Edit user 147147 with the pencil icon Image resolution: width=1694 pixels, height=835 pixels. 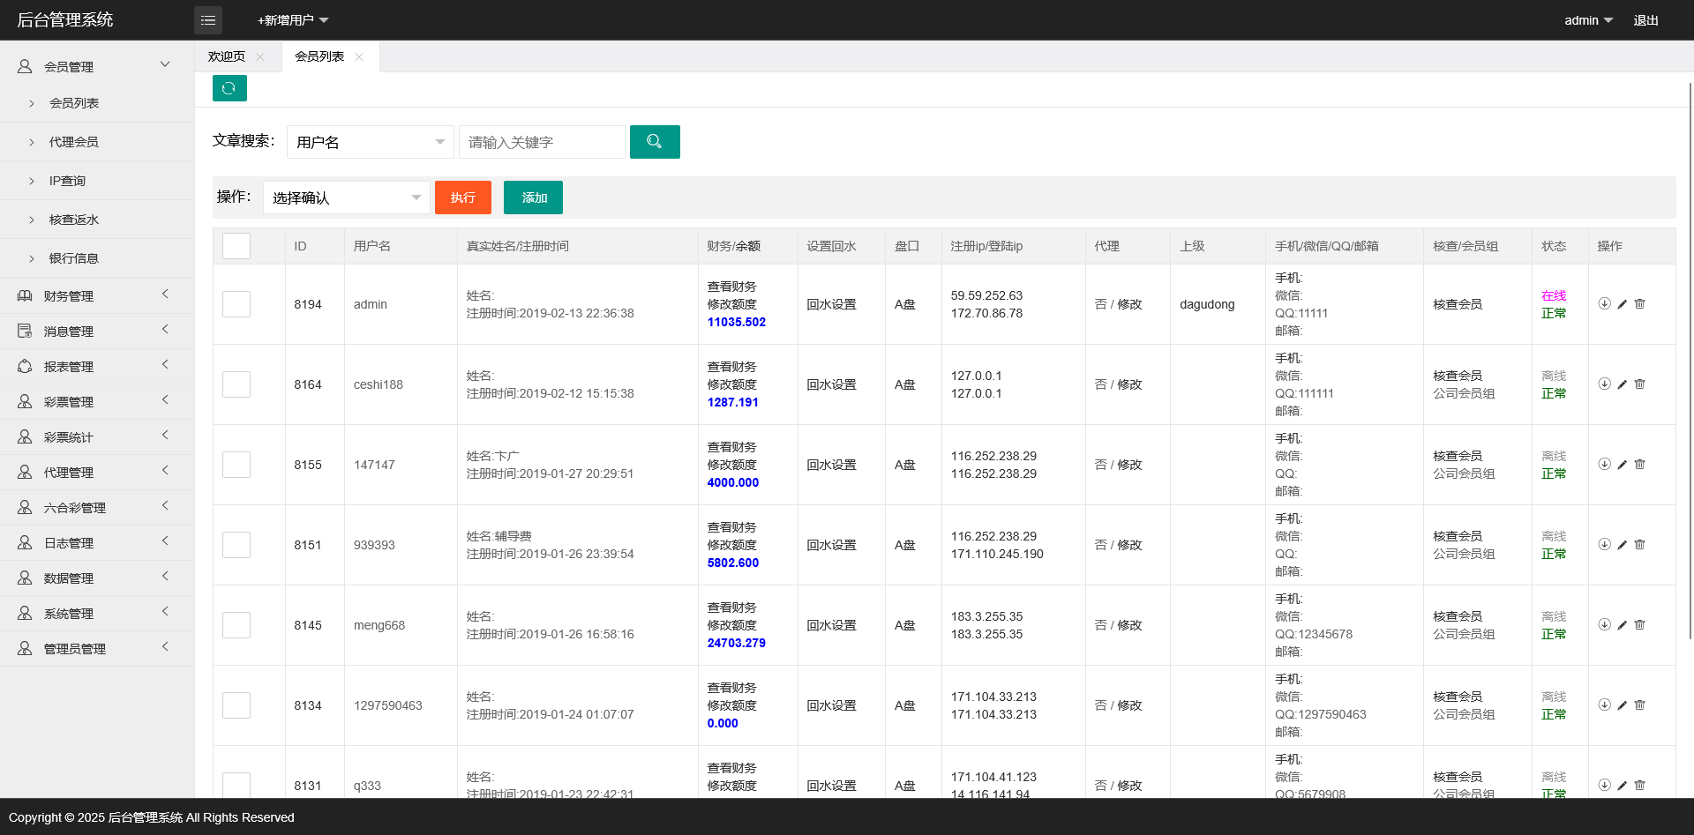pos(1622,465)
